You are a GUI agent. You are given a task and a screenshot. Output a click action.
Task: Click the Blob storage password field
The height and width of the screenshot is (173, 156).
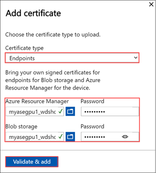[110, 137]
